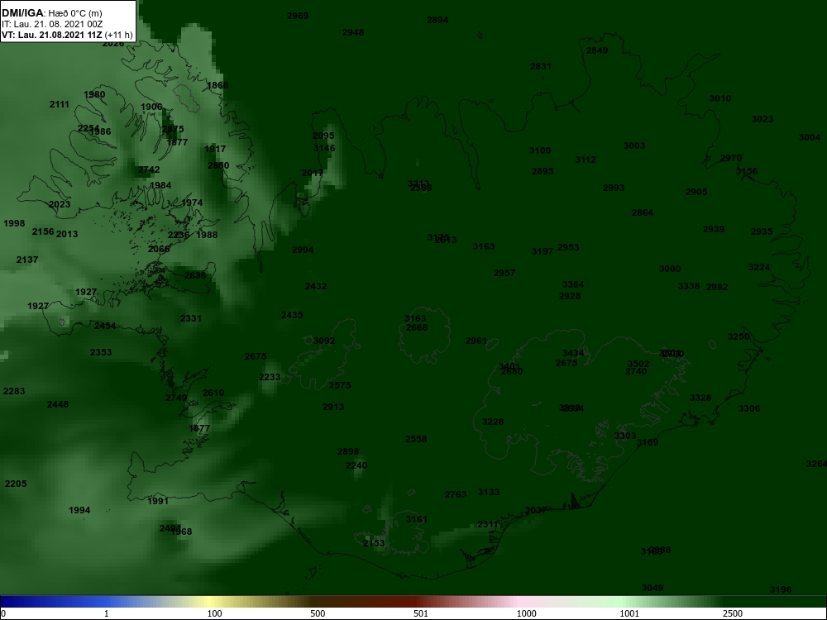Select the map value 2023
Viewport: 827px width, 620px height.
(x=59, y=204)
